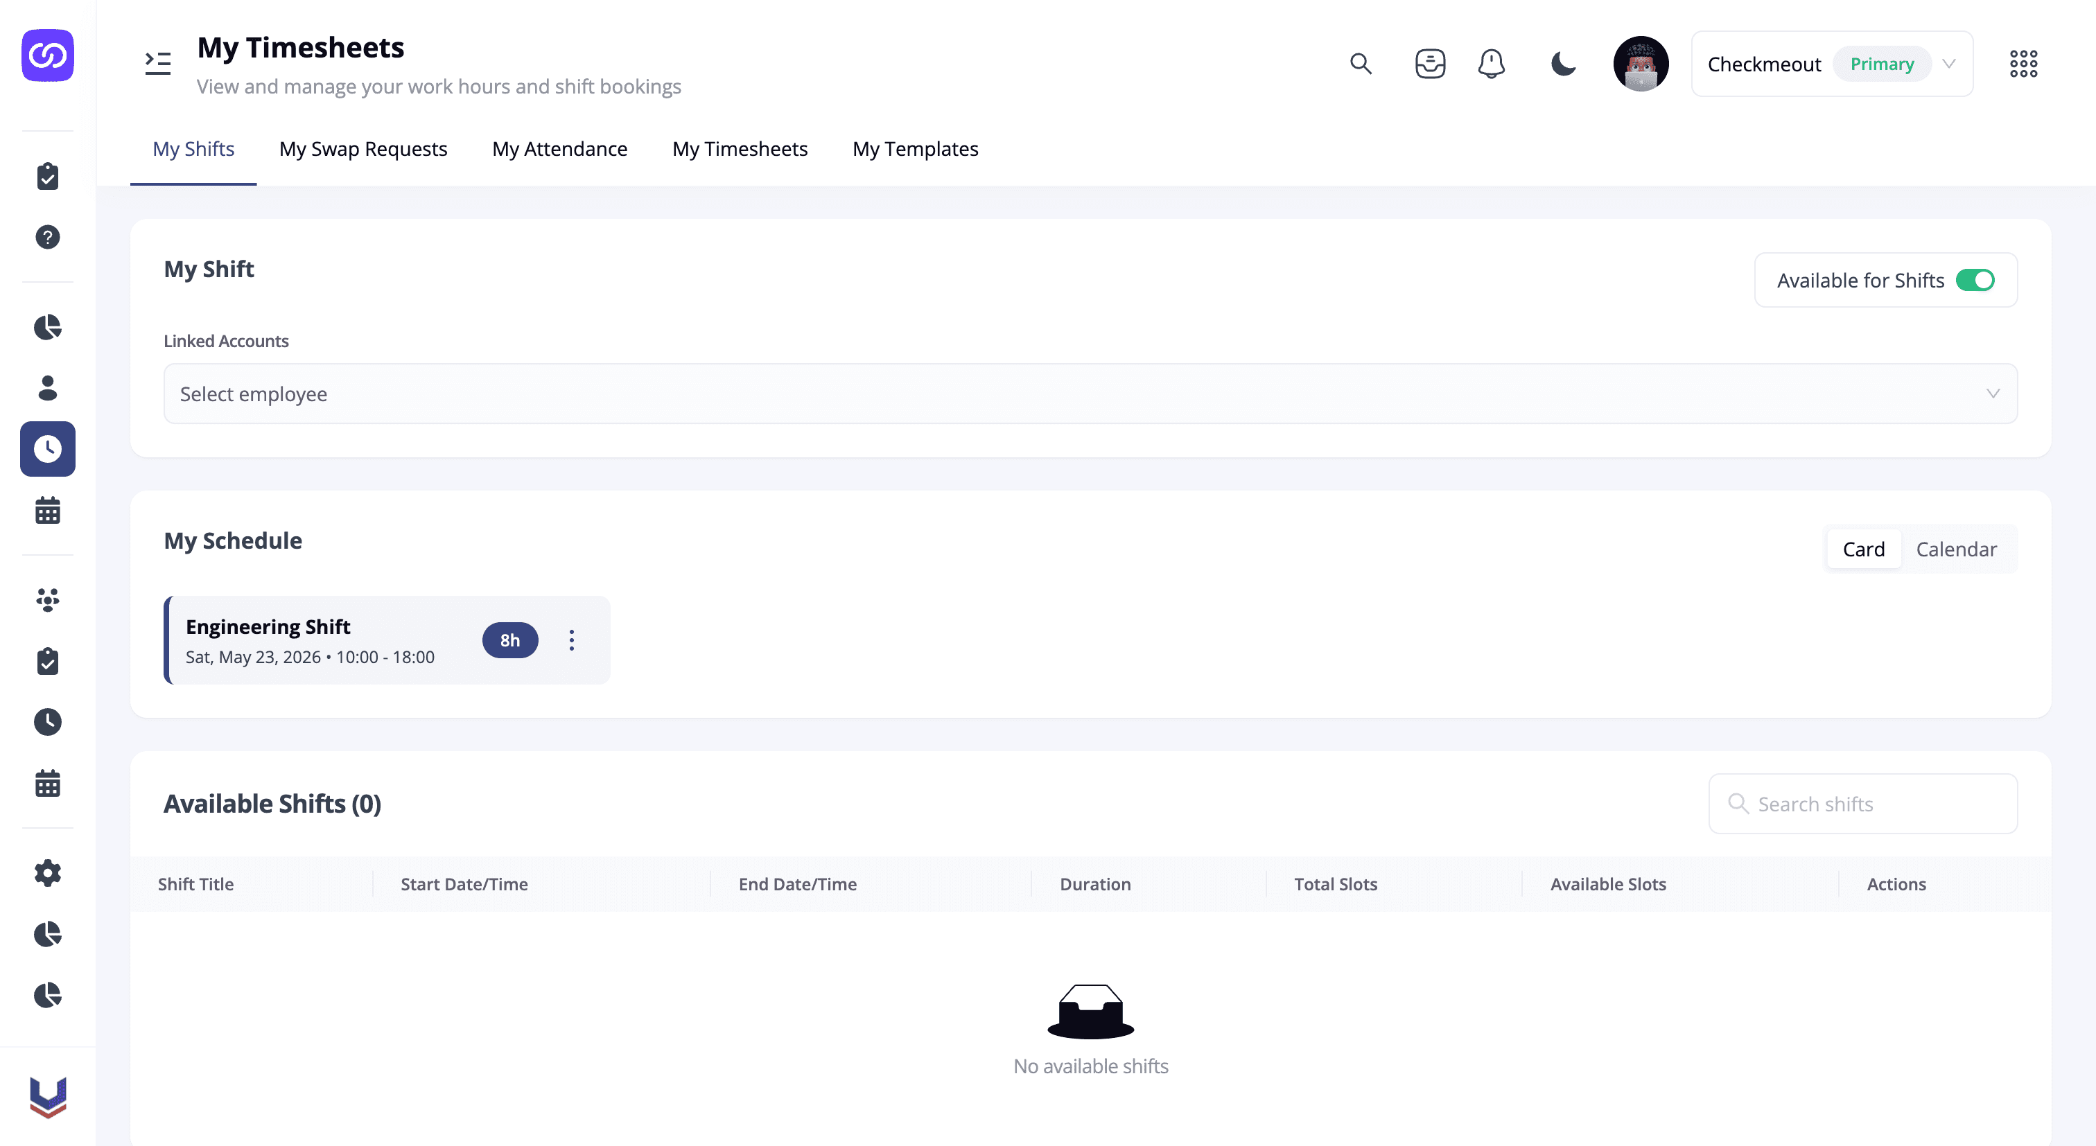
Task: Open the Engineering Shift card
Action: point(387,640)
